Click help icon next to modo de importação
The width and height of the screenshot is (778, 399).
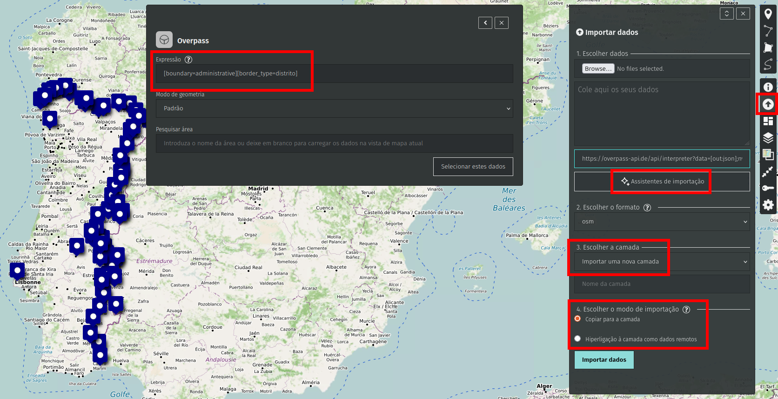[x=686, y=310]
